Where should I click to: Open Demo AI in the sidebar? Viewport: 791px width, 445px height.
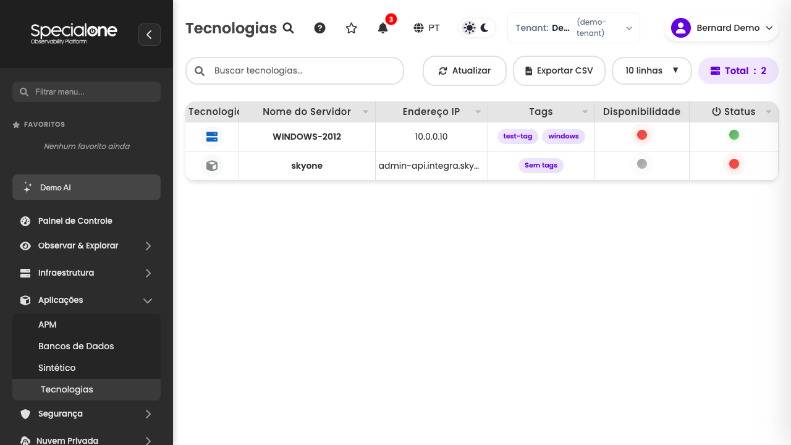(87, 187)
